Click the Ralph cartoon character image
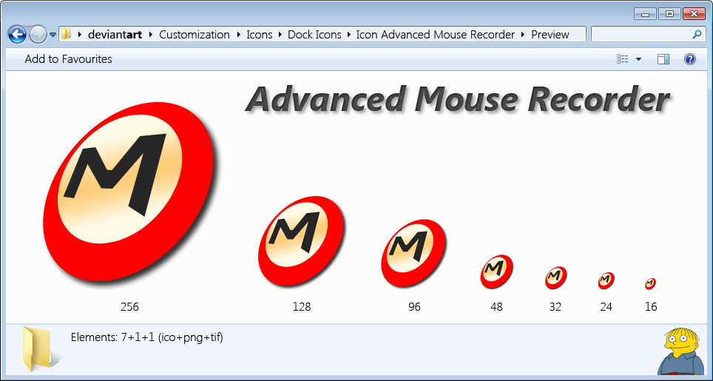This screenshot has width=713, height=381. click(x=681, y=351)
